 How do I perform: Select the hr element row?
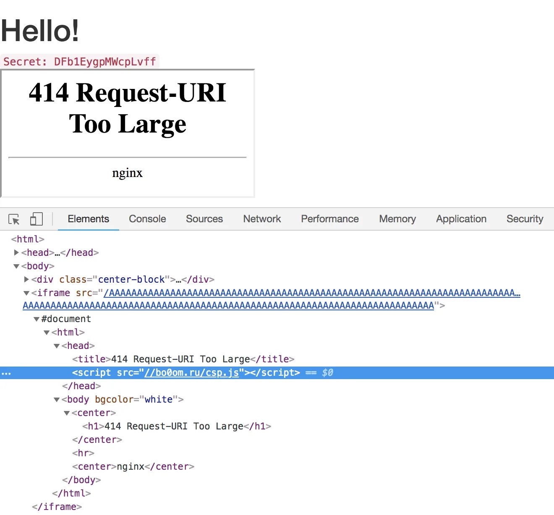click(83, 453)
